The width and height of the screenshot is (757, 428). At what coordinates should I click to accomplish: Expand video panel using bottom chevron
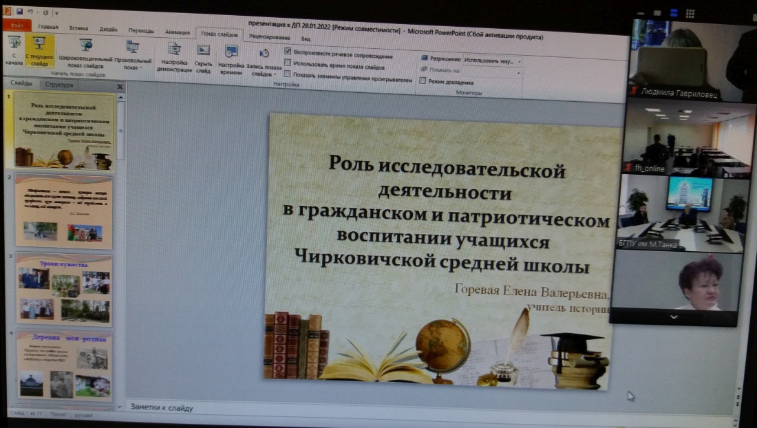click(x=673, y=317)
